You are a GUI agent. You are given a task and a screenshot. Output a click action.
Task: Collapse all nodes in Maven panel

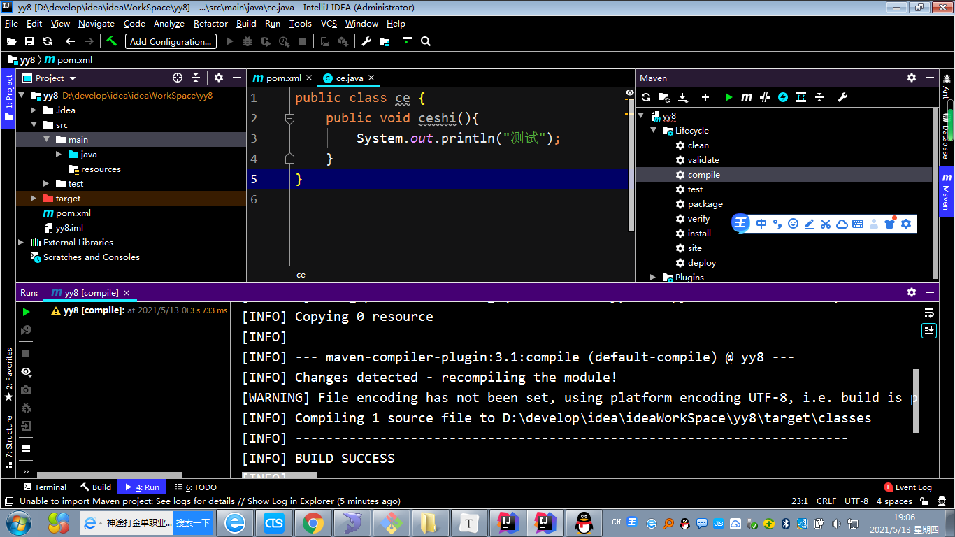[x=819, y=97]
